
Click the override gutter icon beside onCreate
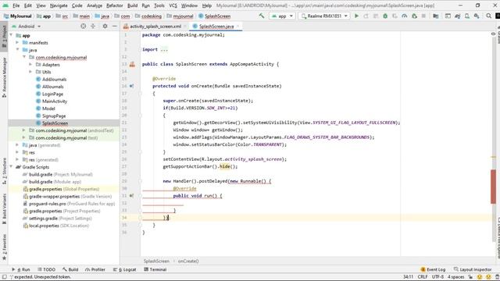pos(131,86)
